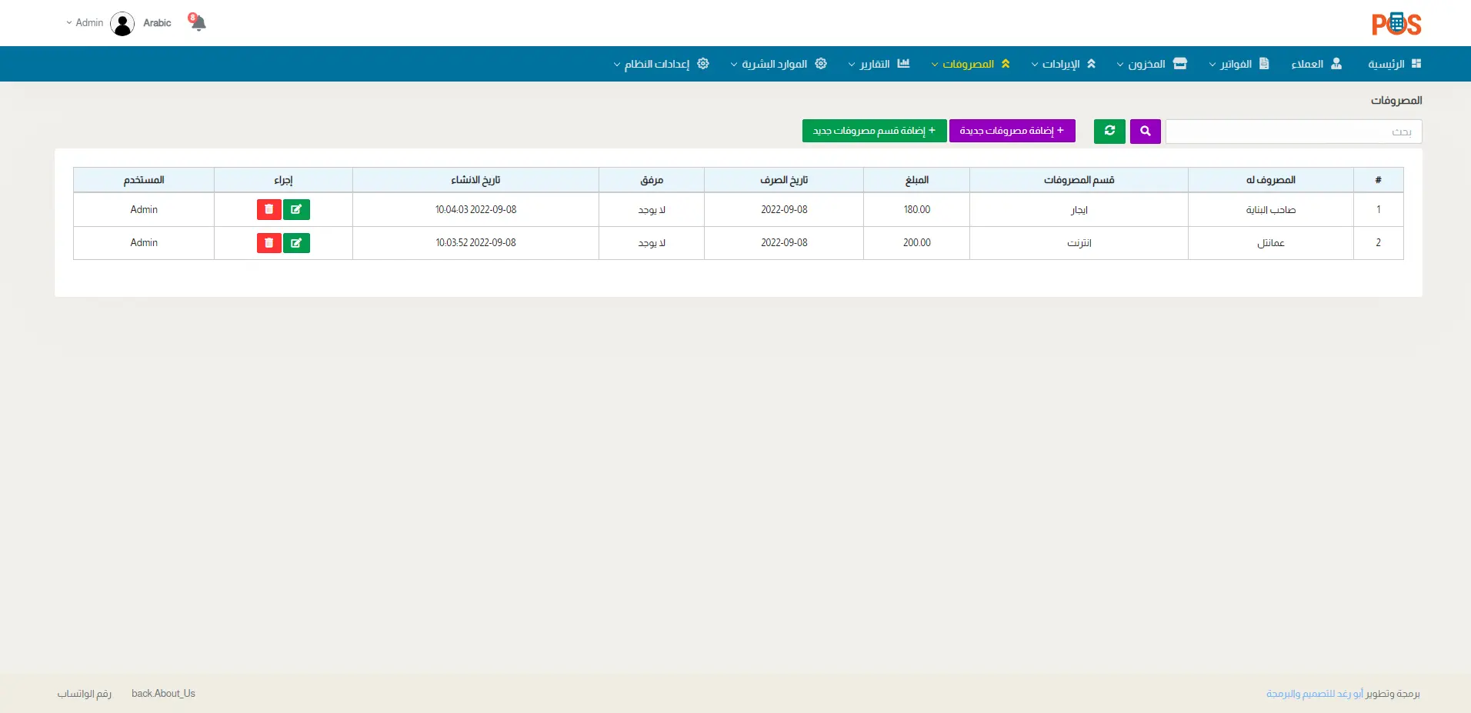
Task: Click the بحث search input field
Action: (1293, 132)
